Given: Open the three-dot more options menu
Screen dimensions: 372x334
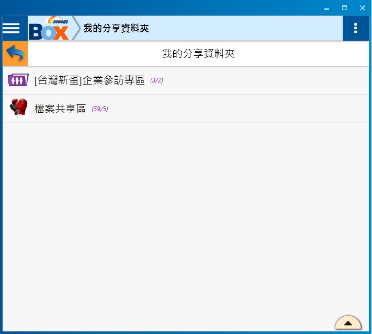Looking at the screenshot, I should (x=356, y=28).
